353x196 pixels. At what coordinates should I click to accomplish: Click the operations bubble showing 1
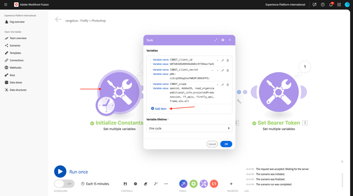click(x=305, y=67)
